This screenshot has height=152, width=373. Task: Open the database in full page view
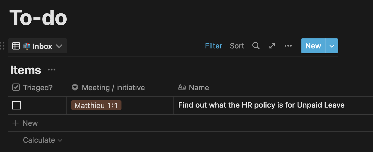272,46
